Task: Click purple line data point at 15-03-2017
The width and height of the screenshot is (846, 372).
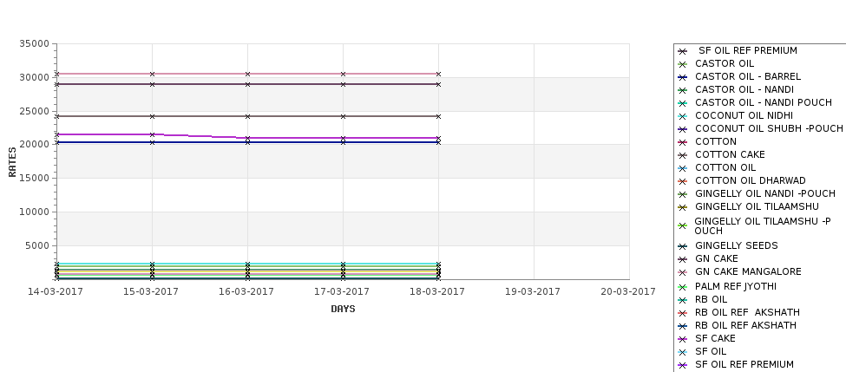Action: 152,134
